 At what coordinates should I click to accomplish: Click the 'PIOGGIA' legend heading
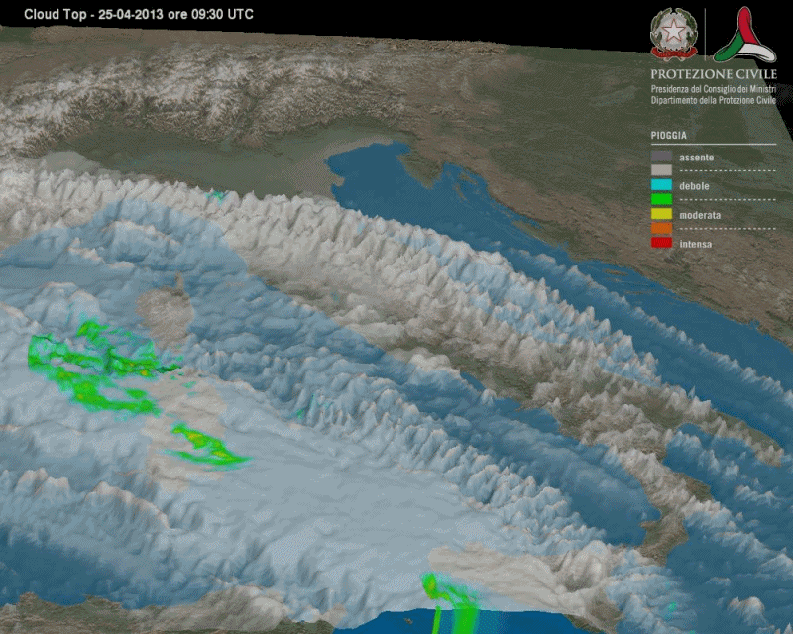pyautogui.click(x=668, y=135)
